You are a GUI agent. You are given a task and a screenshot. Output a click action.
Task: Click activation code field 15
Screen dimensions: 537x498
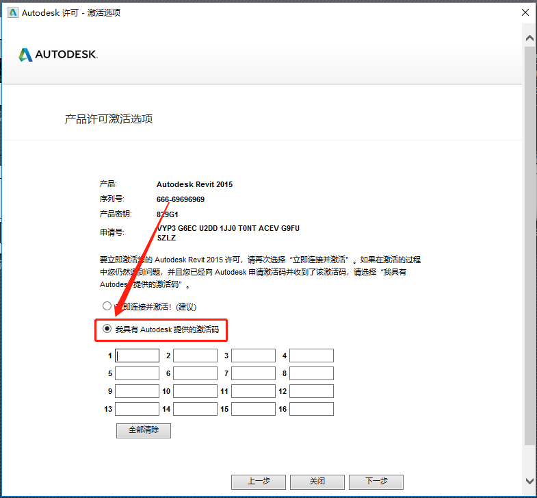click(x=253, y=409)
